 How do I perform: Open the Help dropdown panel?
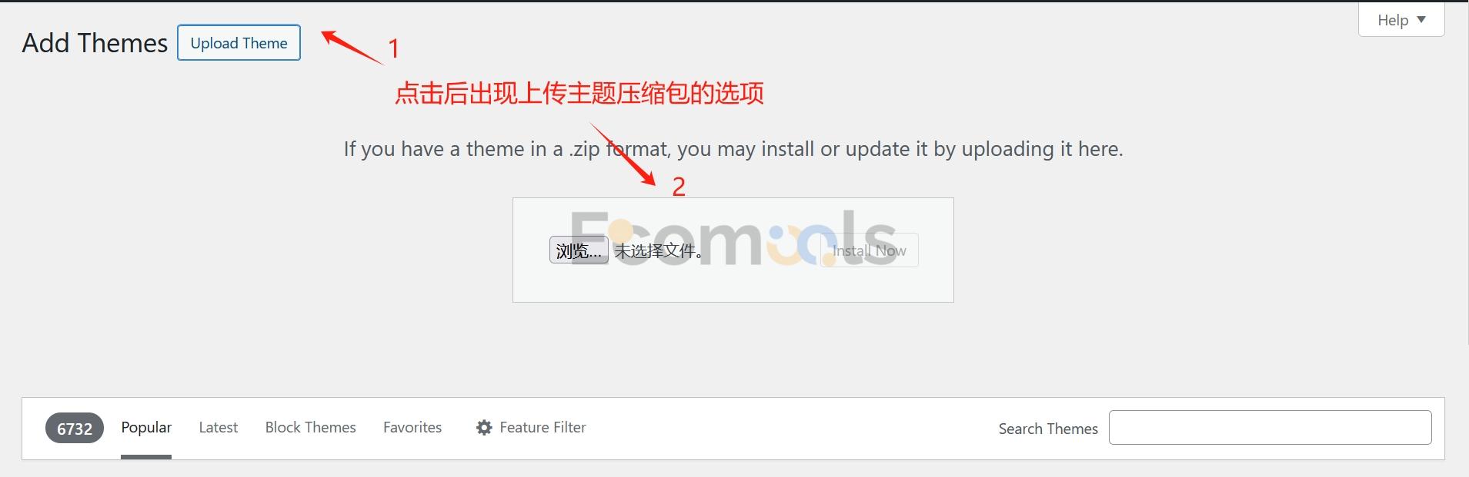click(x=1401, y=20)
